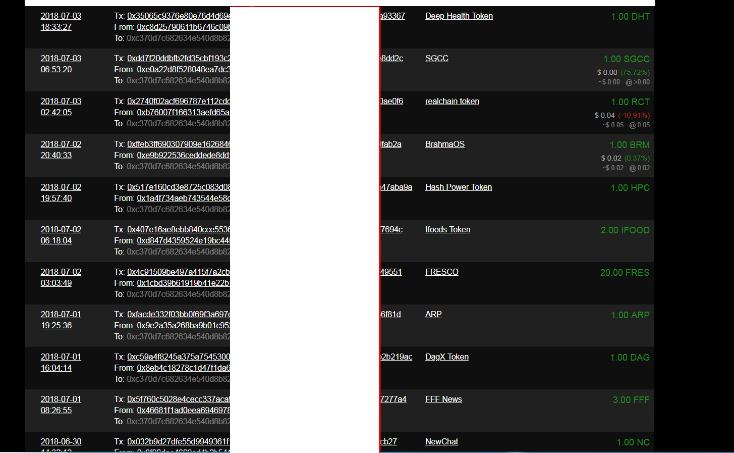
Task: Open the 2018-07-03 02:42:05 timestamp link
Action: [61, 107]
